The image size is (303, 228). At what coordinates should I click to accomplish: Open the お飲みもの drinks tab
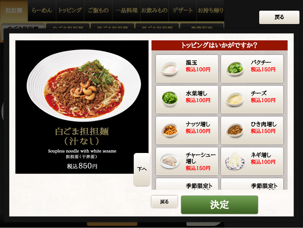coord(154,11)
